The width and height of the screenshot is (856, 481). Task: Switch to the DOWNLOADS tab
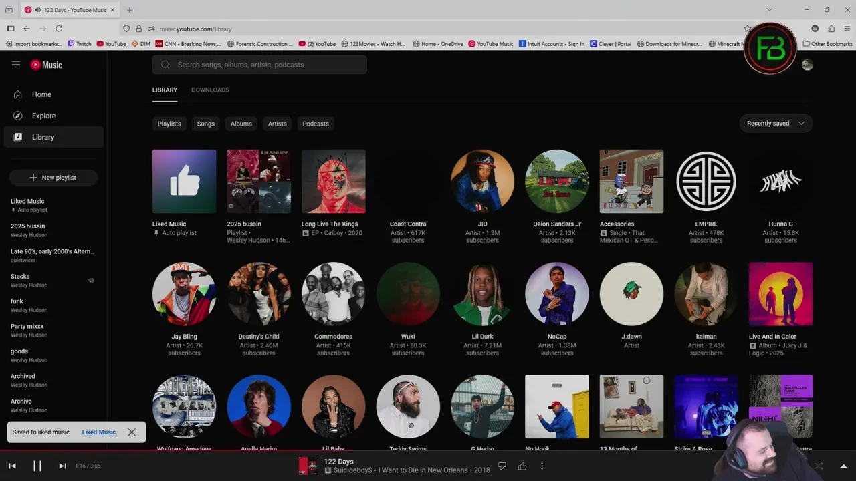(210, 90)
